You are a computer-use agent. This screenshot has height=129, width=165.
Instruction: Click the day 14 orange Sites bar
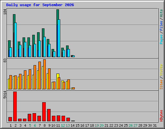click(73, 88)
